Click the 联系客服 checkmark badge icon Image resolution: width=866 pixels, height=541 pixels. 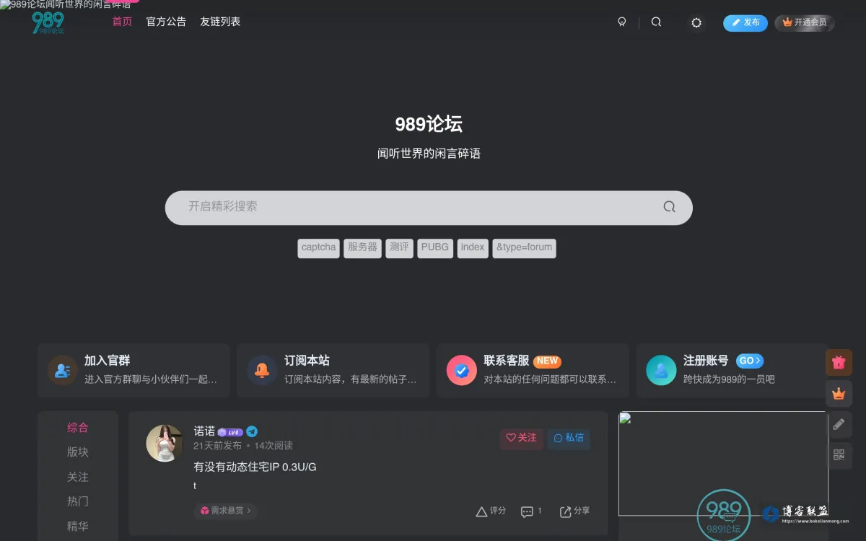(x=462, y=370)
